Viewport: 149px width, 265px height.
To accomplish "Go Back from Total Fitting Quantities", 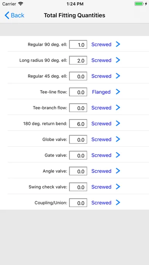I will pos(14,15).
